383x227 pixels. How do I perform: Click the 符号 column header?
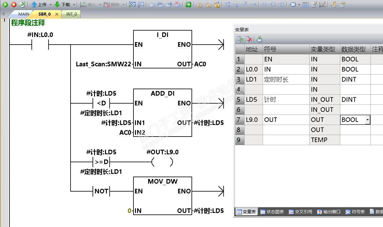tap(286, 49)
